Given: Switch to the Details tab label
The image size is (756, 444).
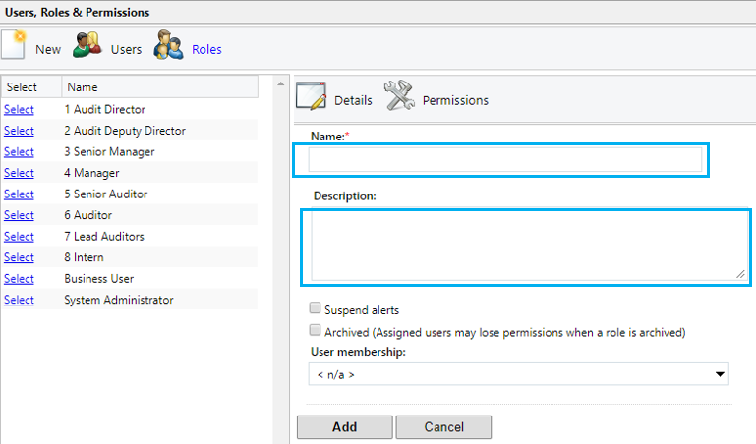Looking at the screenshot, I should (353, 100).
